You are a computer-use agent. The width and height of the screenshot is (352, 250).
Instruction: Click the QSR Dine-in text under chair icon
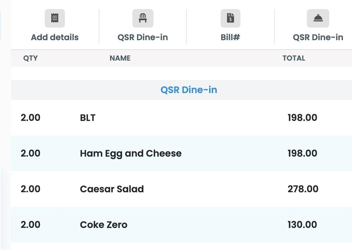coord(143,37)
